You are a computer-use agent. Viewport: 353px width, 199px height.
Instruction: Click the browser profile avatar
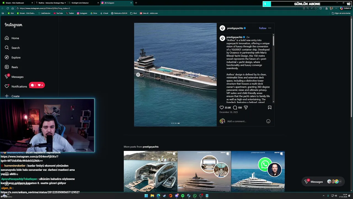pos(331,8)
